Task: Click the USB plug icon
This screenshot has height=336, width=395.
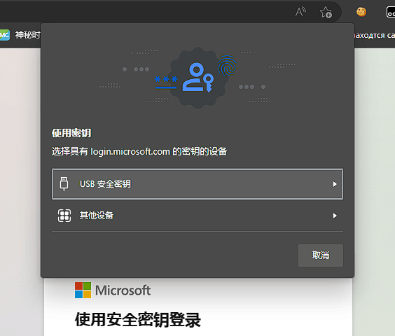Action: coord(64,184)
